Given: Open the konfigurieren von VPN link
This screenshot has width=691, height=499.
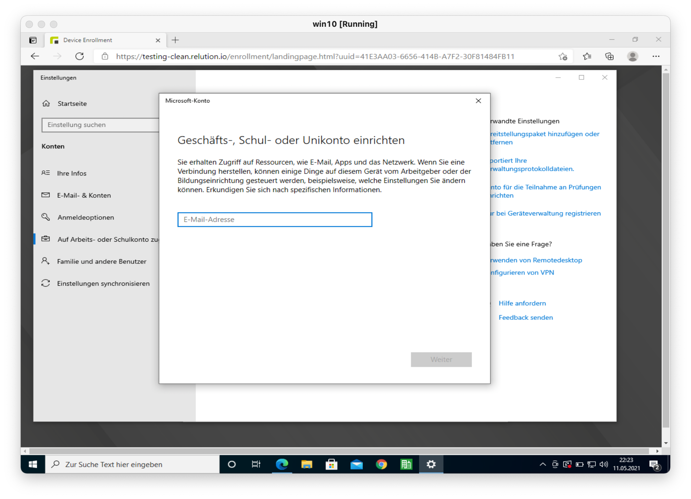Looking at the screenshot, I should [522, 273].
